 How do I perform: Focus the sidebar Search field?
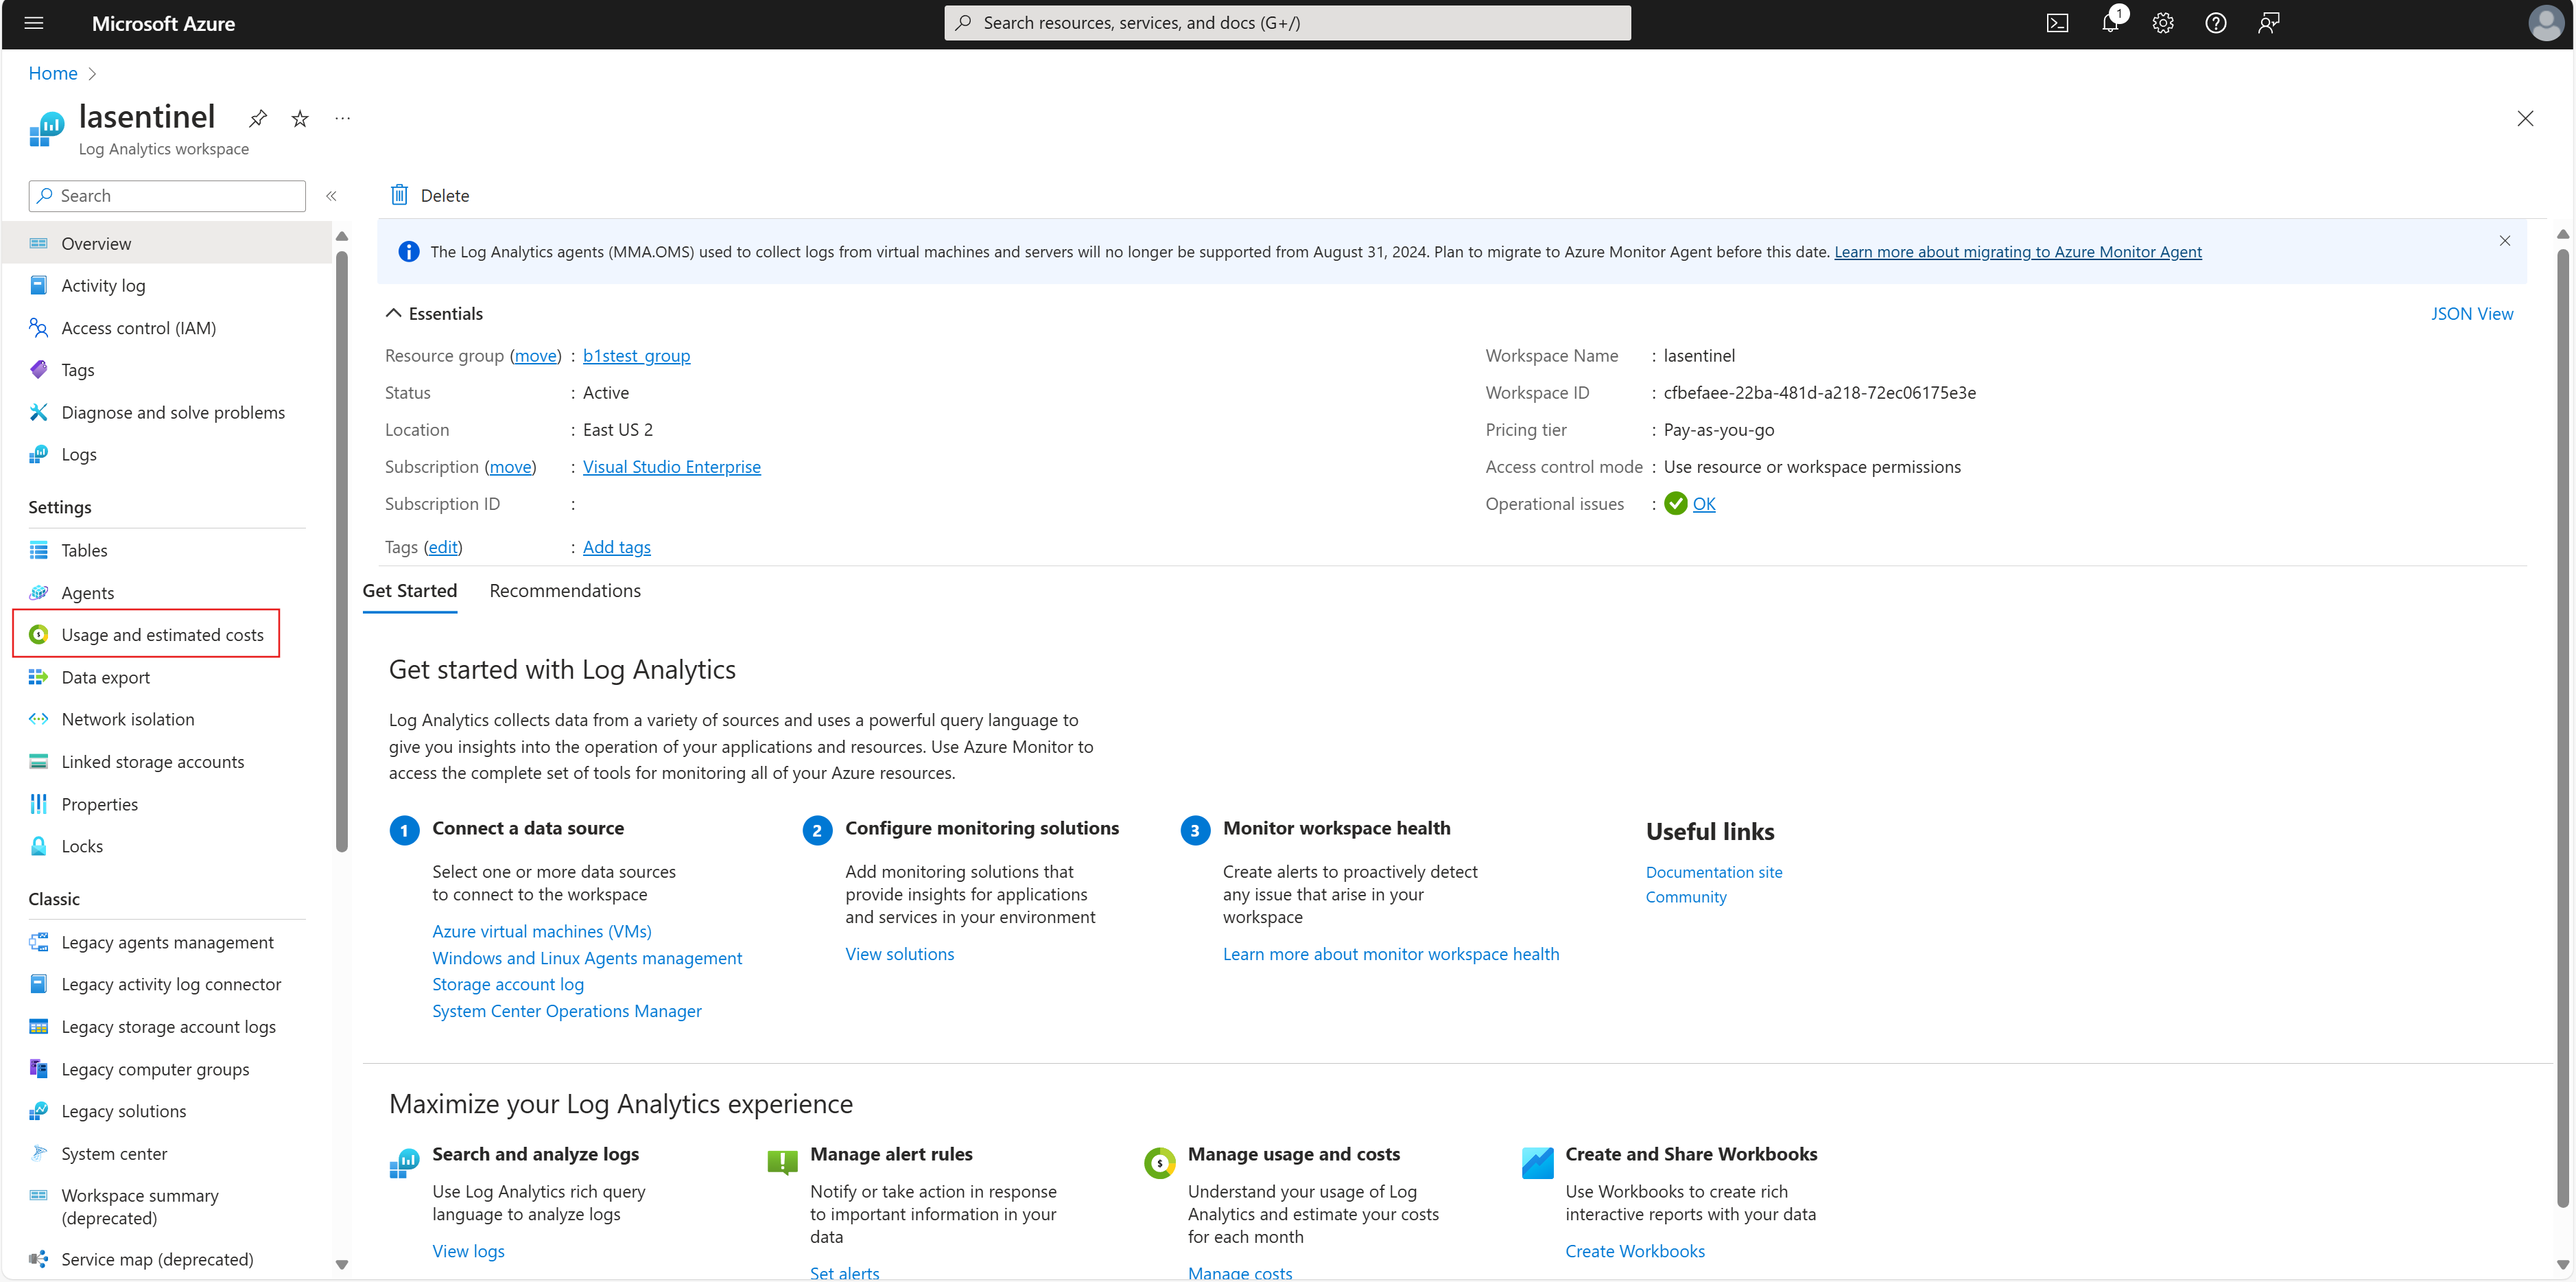(167, 196)
